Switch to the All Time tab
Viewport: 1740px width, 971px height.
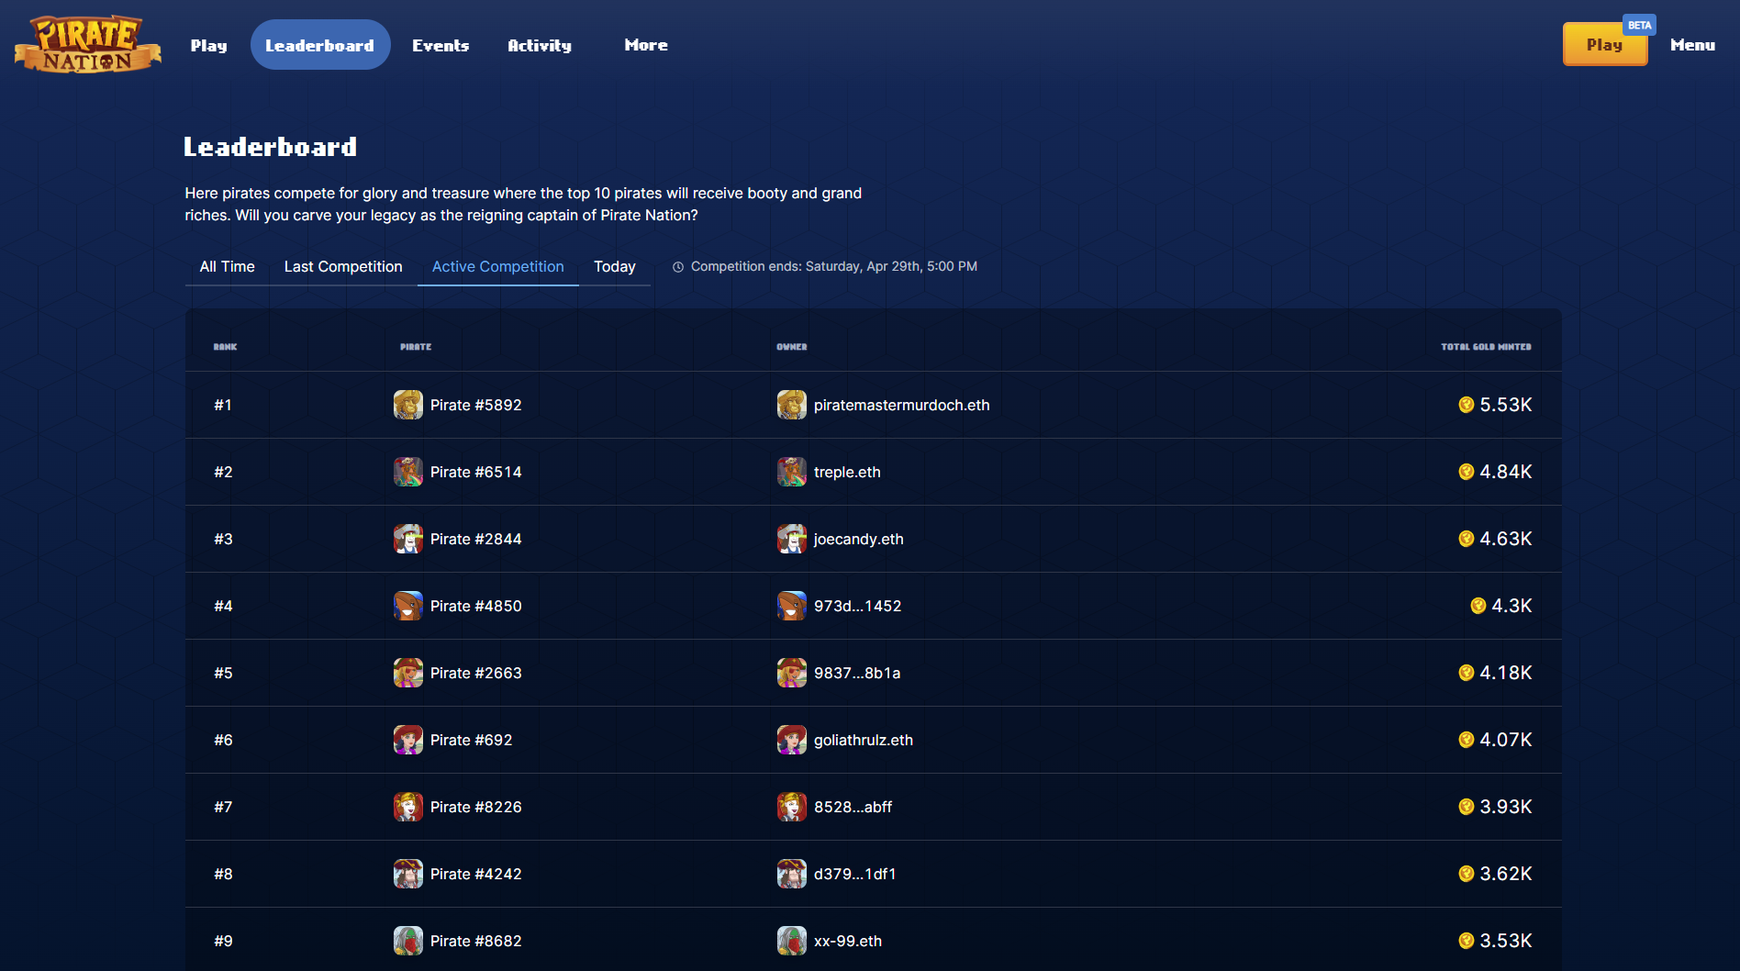click(227, 266)
